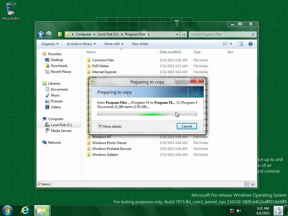
Task: Click the Windows Explorer taskbar button
Action: (x=42, y=210)
